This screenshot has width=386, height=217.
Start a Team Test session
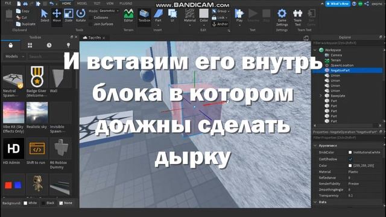(297, 17)
